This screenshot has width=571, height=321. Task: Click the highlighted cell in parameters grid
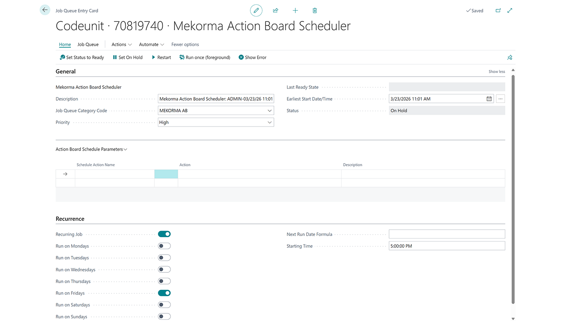pos(166,174)
